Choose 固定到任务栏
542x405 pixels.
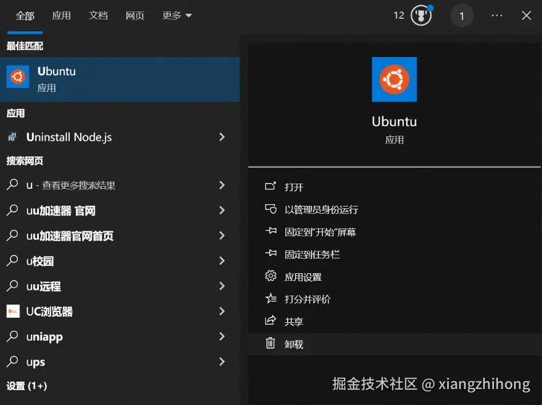394,254
